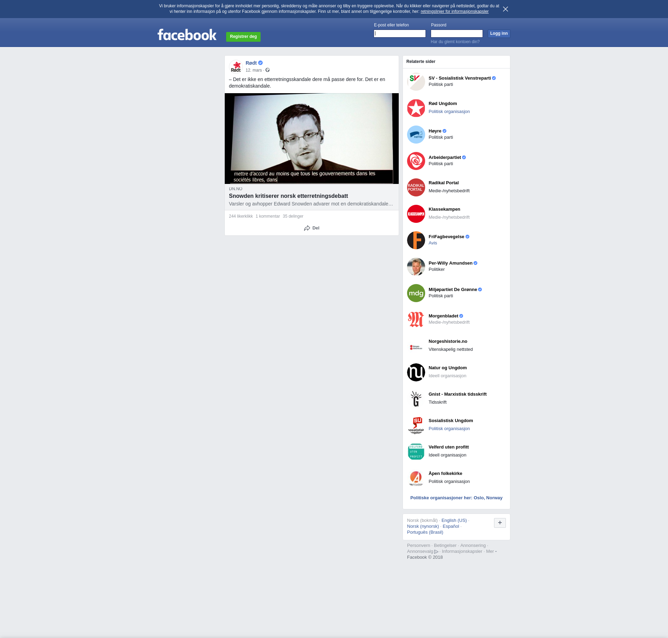Switch language to Norsk (nynorsk)
Screen dimensions: 668x638
423,526
